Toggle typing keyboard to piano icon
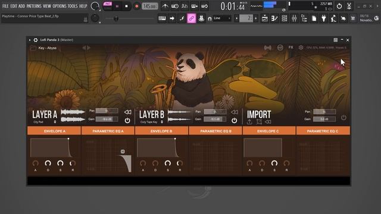 pyautogui.click(x=162, y=18)
